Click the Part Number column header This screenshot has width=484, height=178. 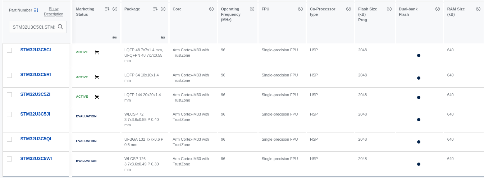coord(20,10)
